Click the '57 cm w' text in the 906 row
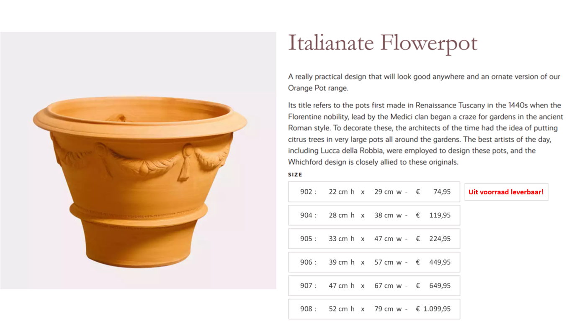Viewport: 572px width, 321px height. (x=388, y=262)
